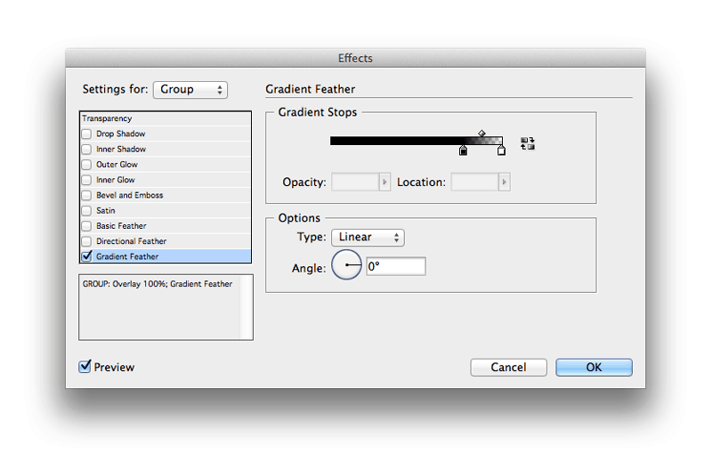The width and height of the screenshot is (712, 454).
Task: Select Satin in the effects list
Action: point(106,211)
